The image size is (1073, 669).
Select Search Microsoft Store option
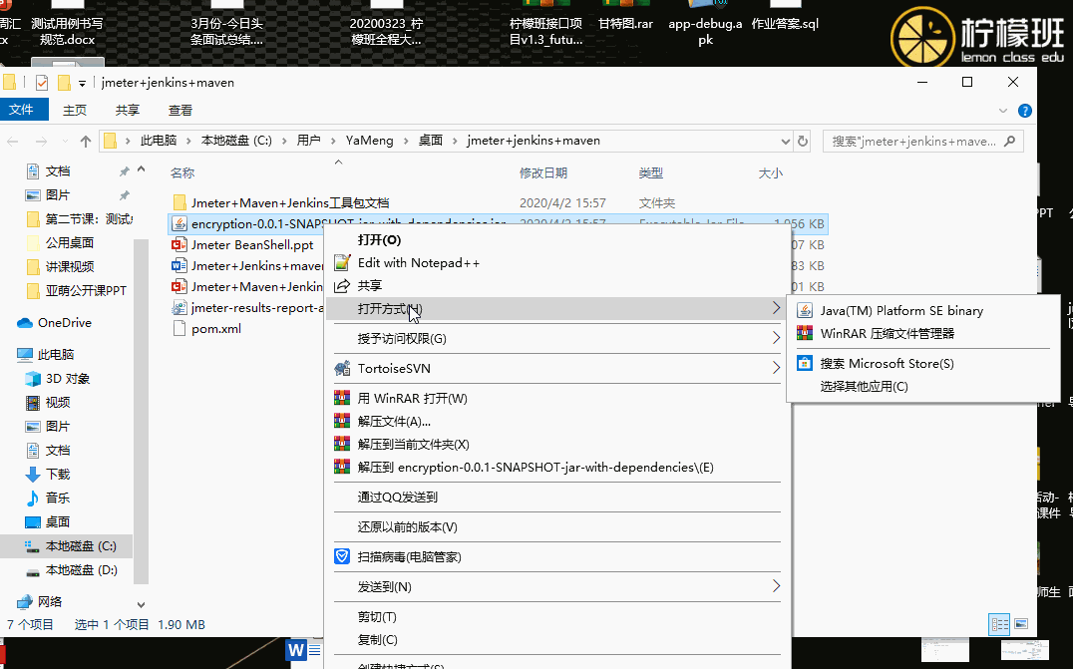point(887,364)
